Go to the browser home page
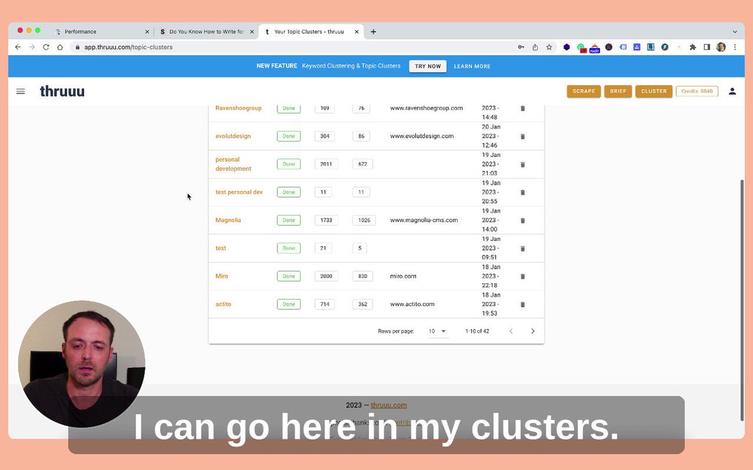Viewport: 753px width, 470px height. [60, 47]
